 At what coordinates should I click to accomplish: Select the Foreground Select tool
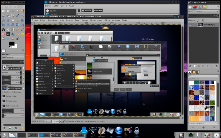click(x=8, y=16)
